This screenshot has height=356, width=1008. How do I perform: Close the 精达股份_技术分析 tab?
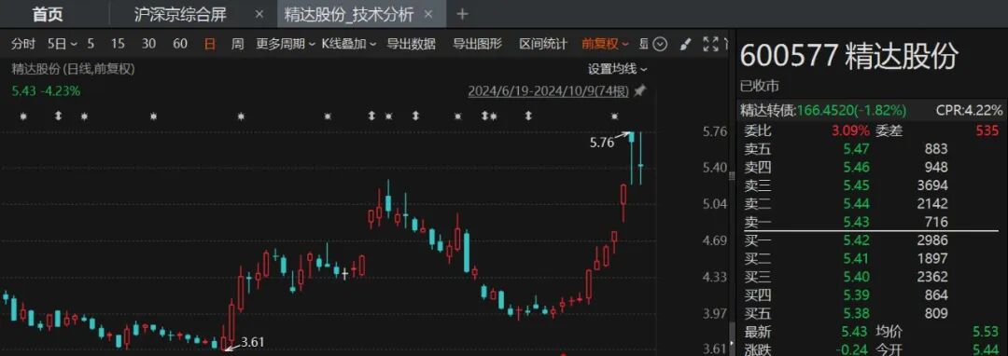pyautogui.click(x=428, y=14)
